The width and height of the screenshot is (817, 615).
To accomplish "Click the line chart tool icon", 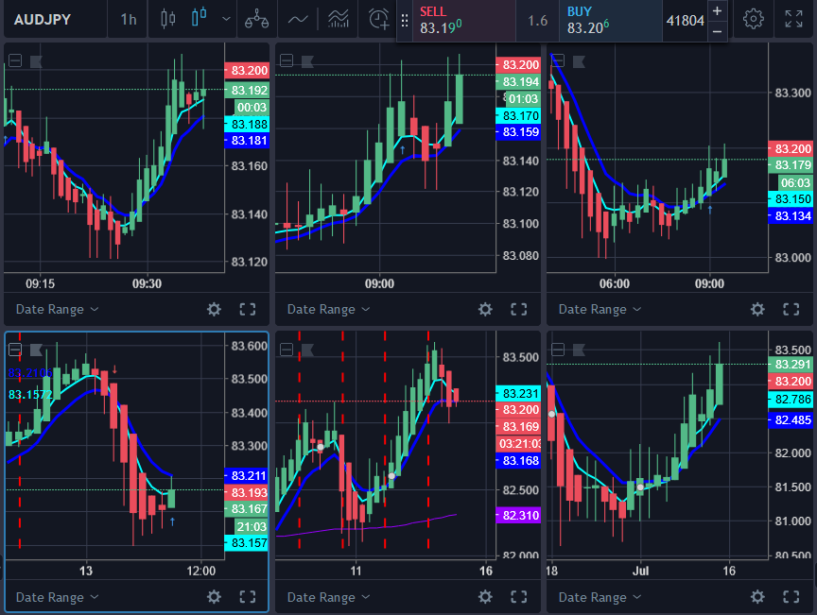I will click(x=298, y=19).
